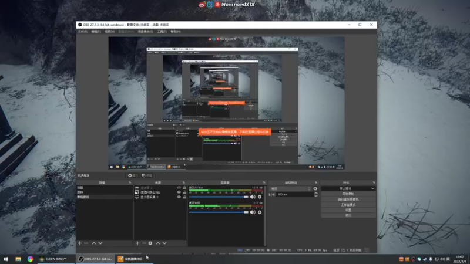Mute the 麦克风/Aux track via its speaker icon
The width and height of the screenshot is (470, 264).
point(253,197)
